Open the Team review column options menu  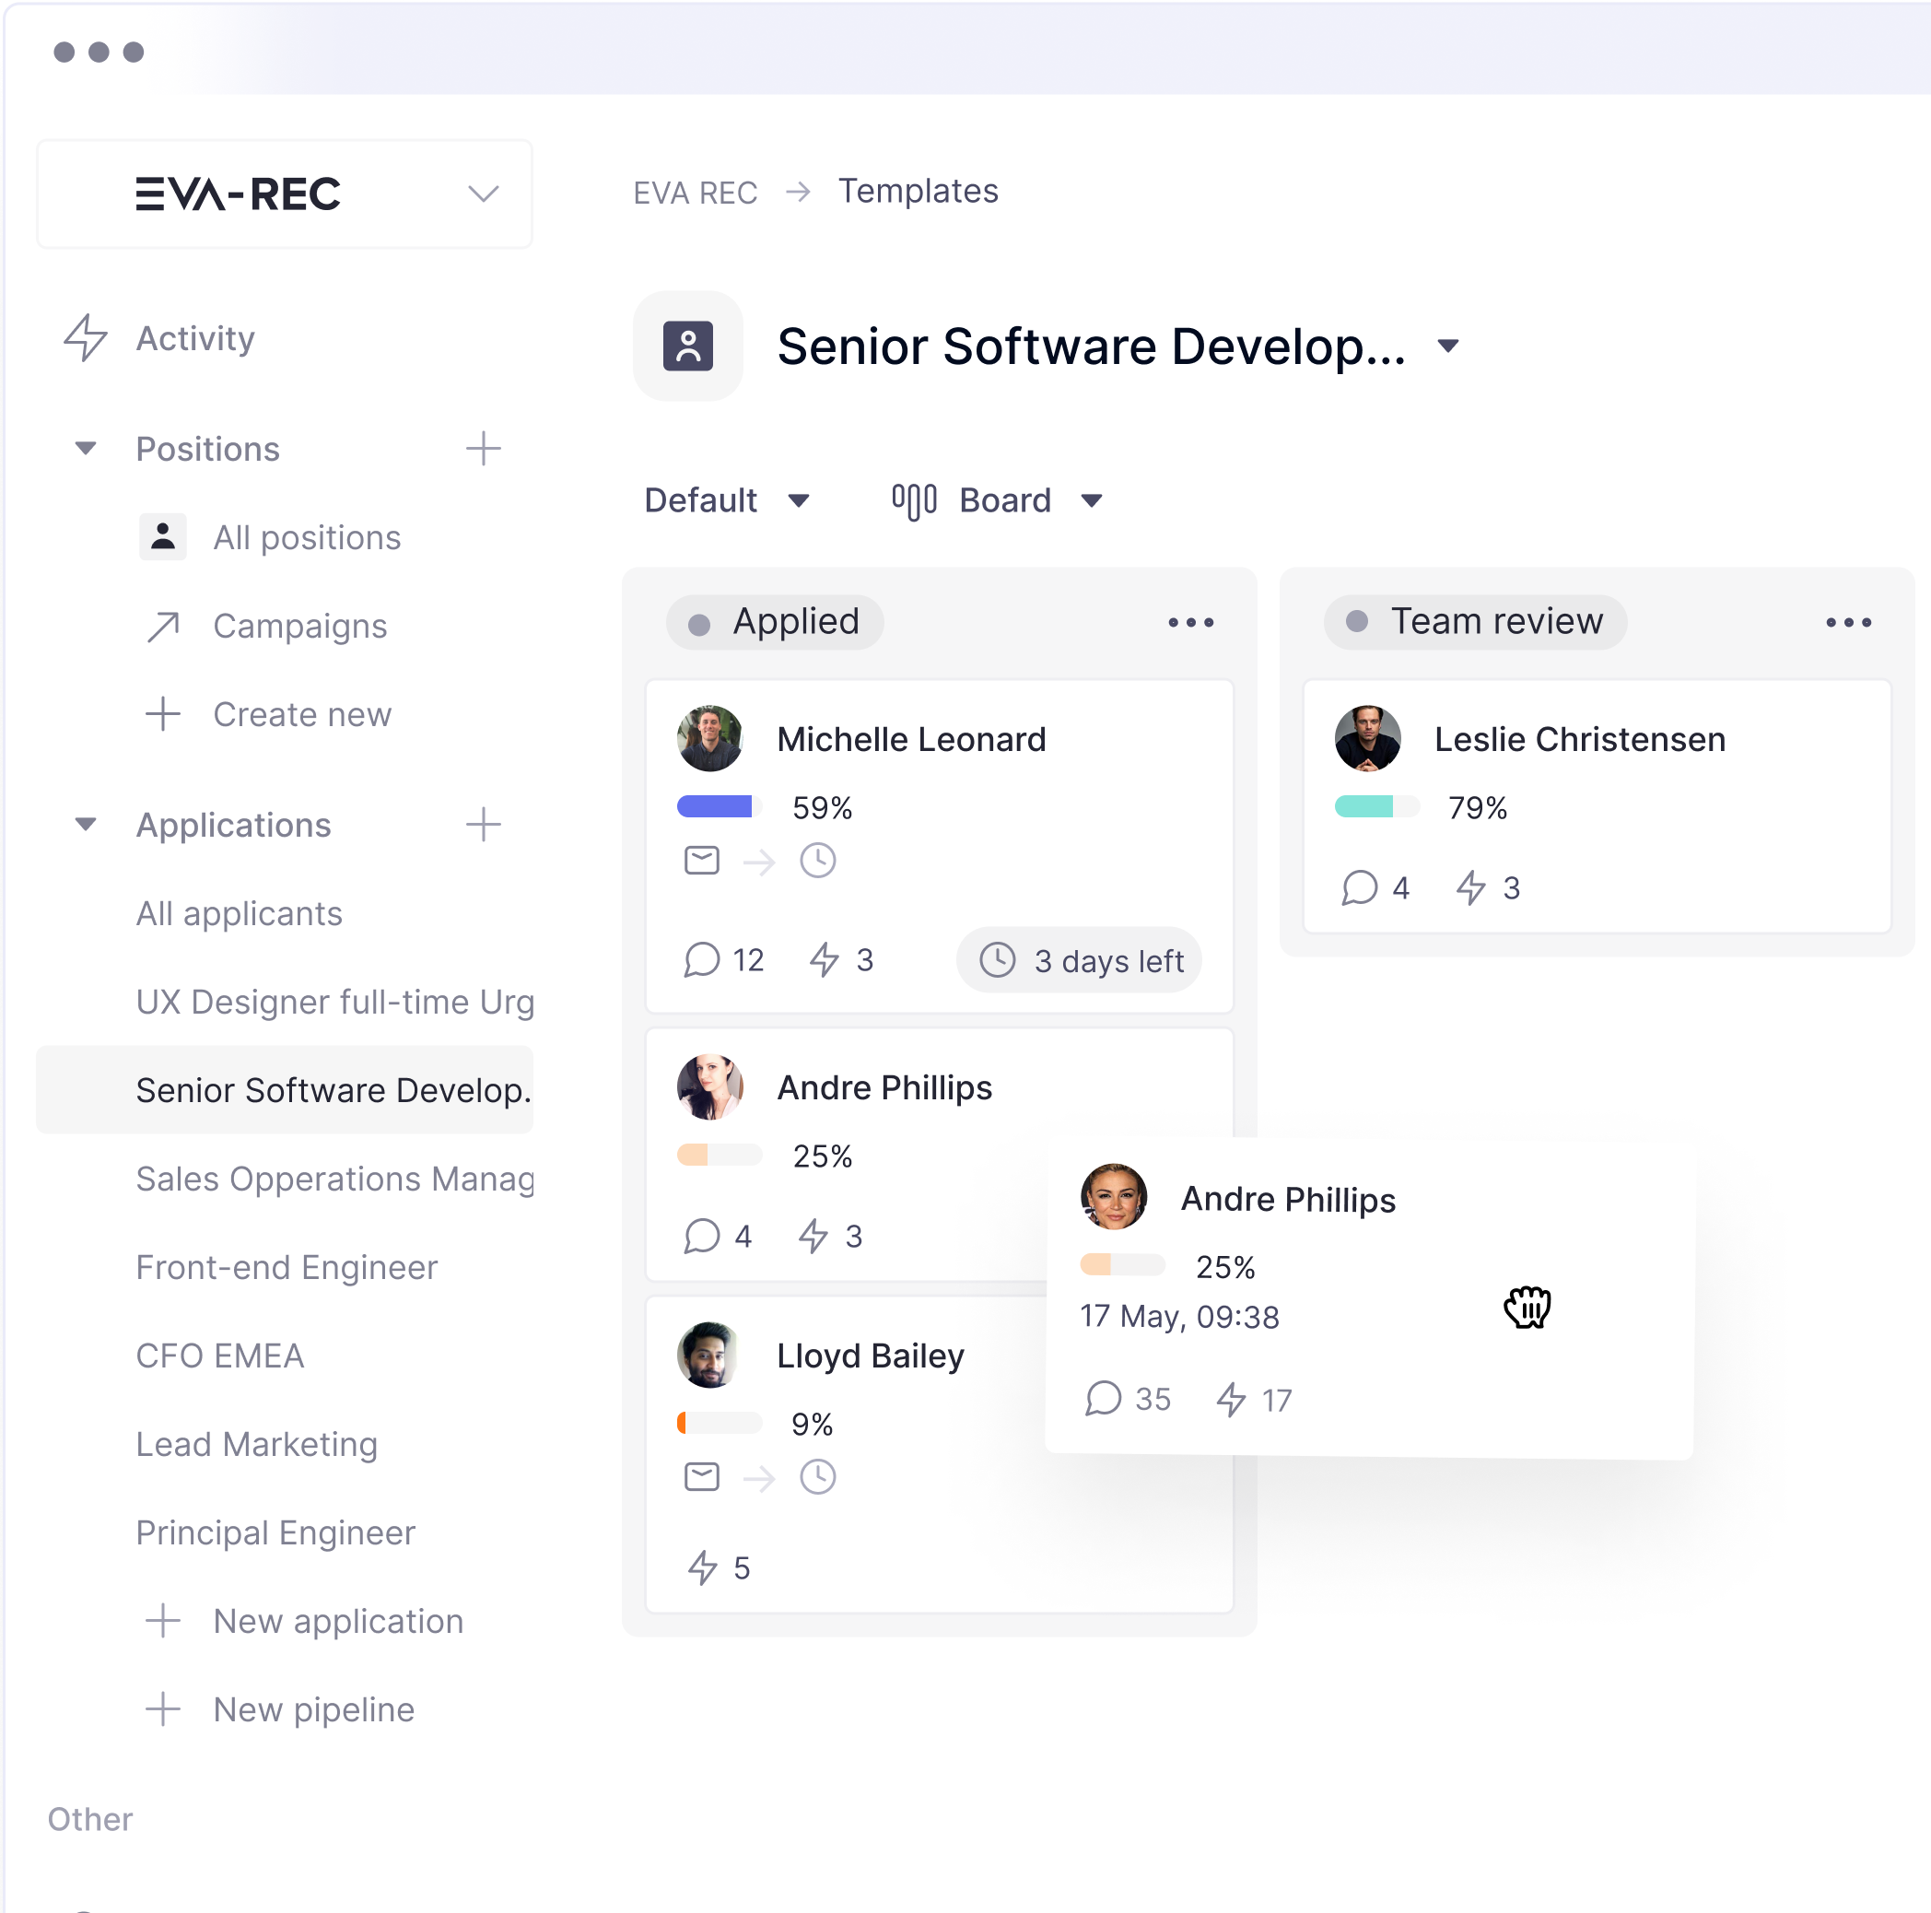click(1848, 622)
